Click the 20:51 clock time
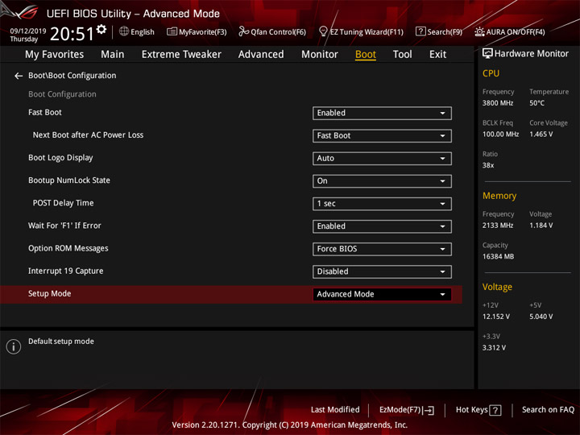Image resolution: width=580 pixels, height=435 pixels. [72, 34]
